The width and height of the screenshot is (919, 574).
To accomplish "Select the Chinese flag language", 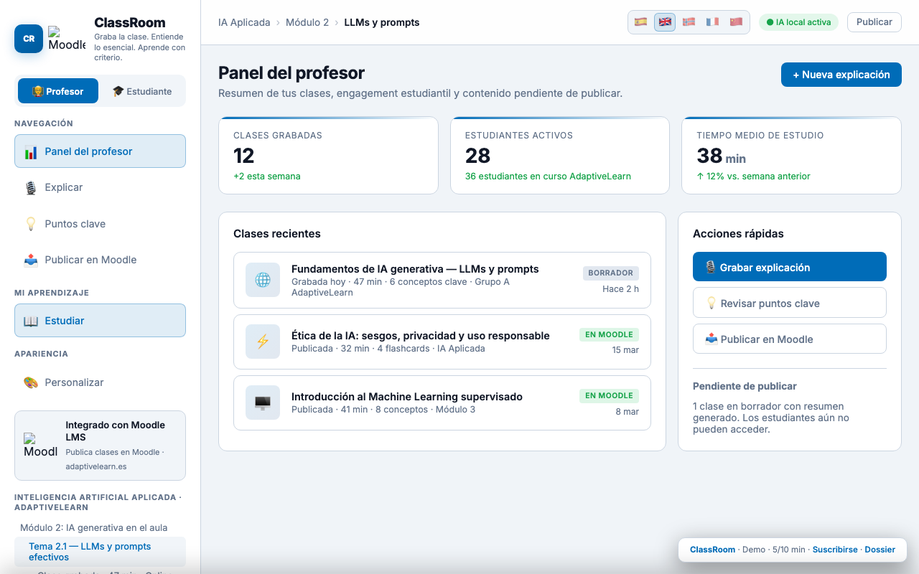I will coord(736,22).
